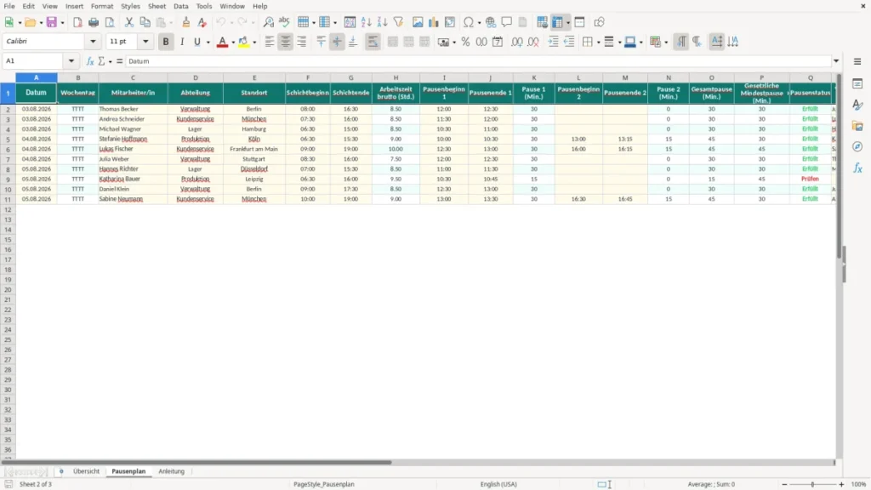Open the freeze rows and columns dropdown
This screenshot has width=871, height=490.
click(x=567, y=23)
